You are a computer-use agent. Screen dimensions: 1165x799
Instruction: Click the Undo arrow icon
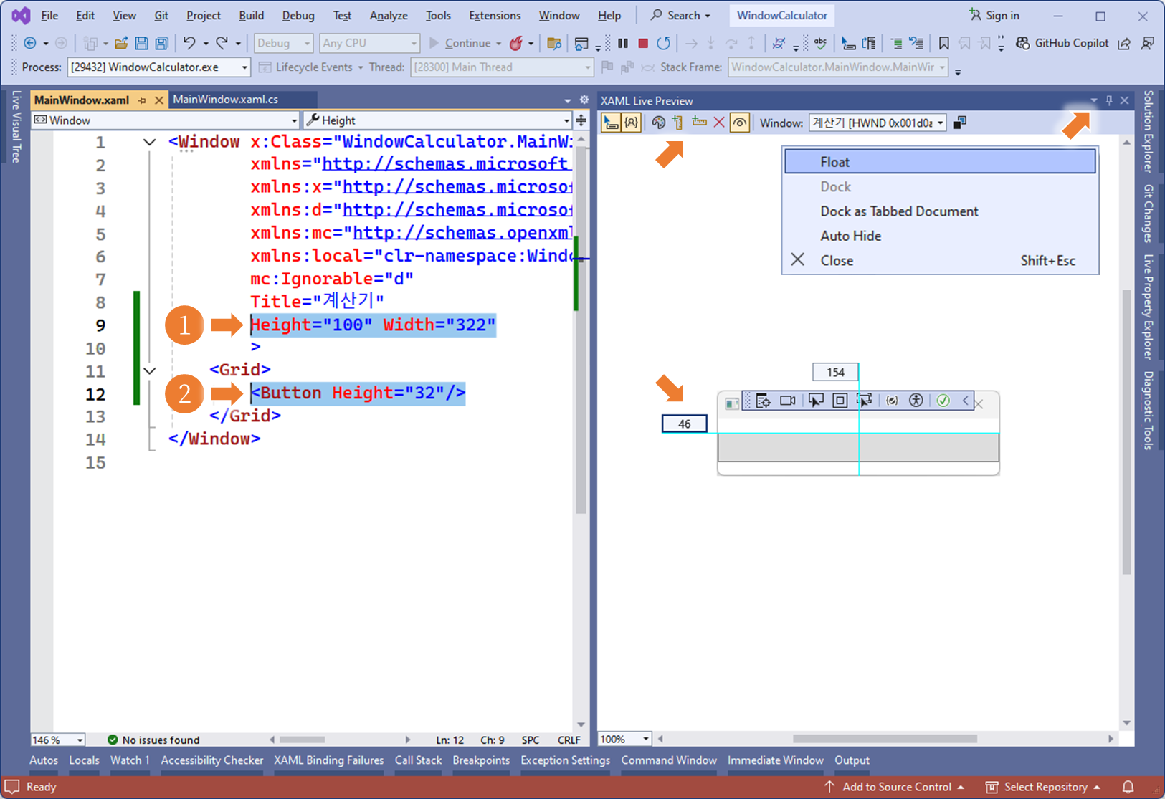(189, 43)
